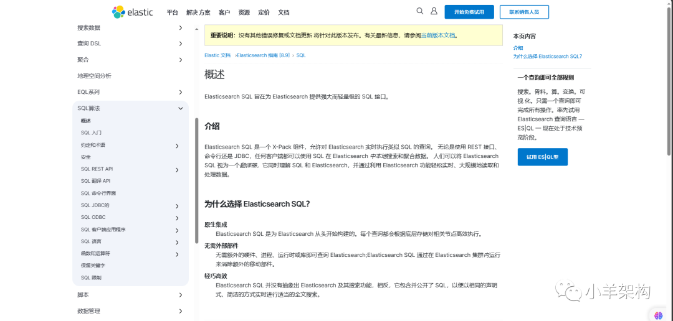Expand the 函数和运算符 subsection
Screen dimensions: 673x321
click(x=177, y=254)
